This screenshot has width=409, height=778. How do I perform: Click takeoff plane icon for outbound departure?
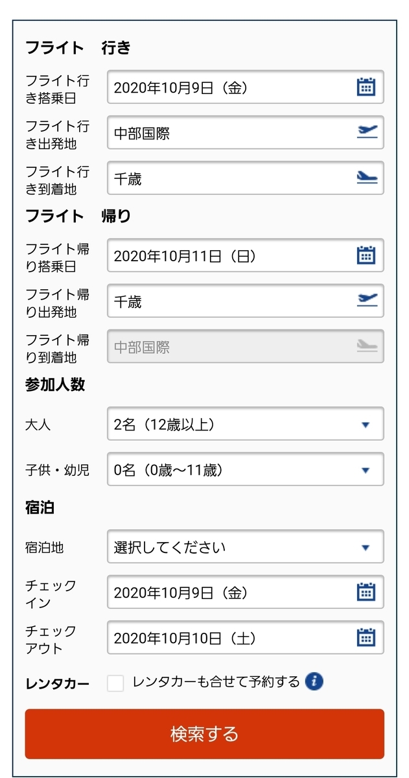367,132
